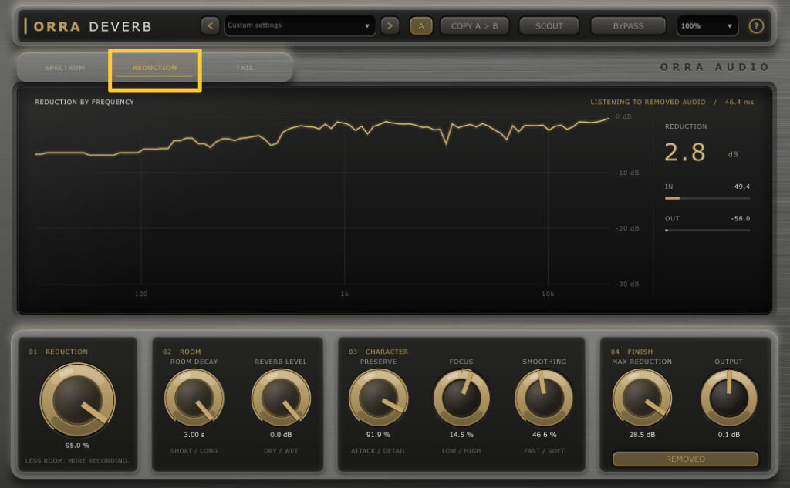The width and height of the screenshot is (790, 488).
Task: Click the 0.1 dB output value
Action: click(728, 435)
